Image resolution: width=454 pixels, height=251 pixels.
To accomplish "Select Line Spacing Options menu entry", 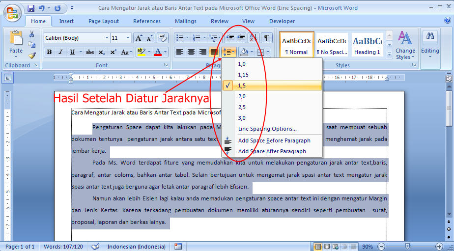I will point(272,129).
